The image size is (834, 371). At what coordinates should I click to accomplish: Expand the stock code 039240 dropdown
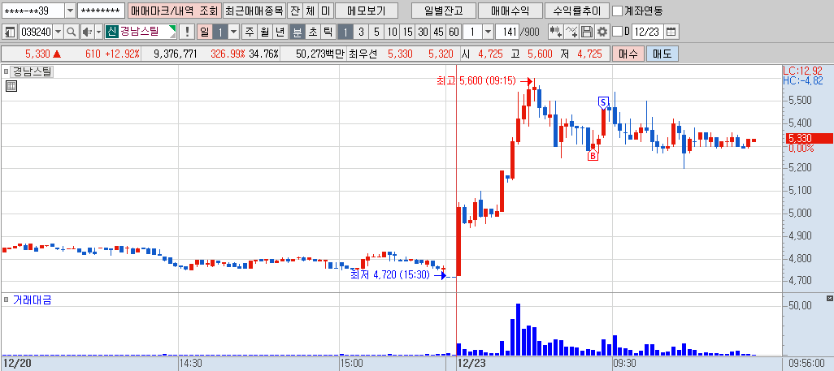[x=58, y=32]
